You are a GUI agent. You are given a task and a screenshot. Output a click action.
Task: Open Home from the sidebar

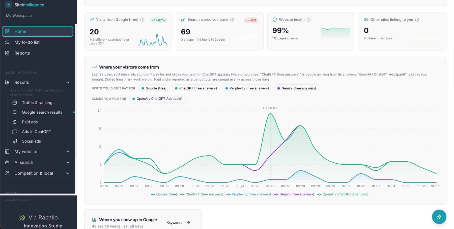[x=37, y=31]
